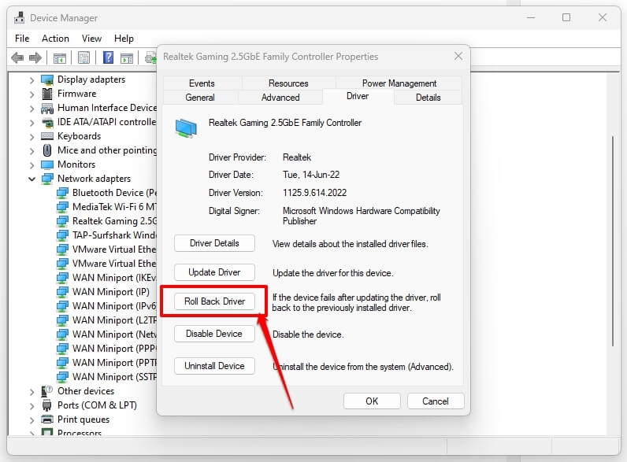Confirm the dialog with OK

click(x=372, y=401)
